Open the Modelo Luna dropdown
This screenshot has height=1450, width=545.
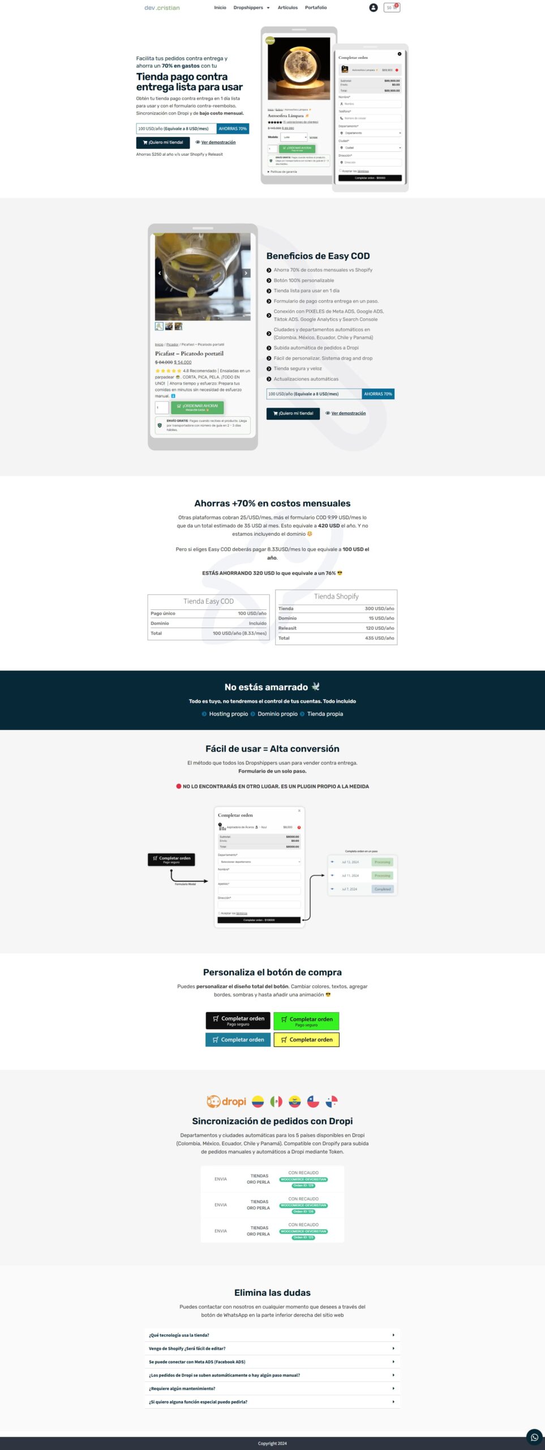click(x=294, y=137)
